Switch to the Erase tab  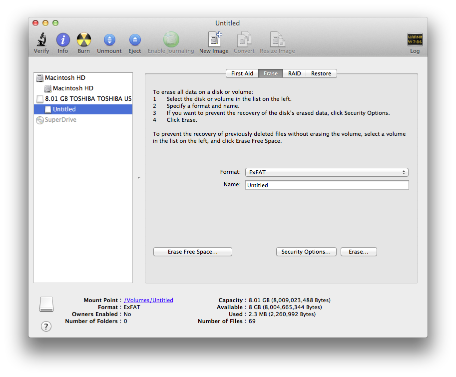click(271, 73)
